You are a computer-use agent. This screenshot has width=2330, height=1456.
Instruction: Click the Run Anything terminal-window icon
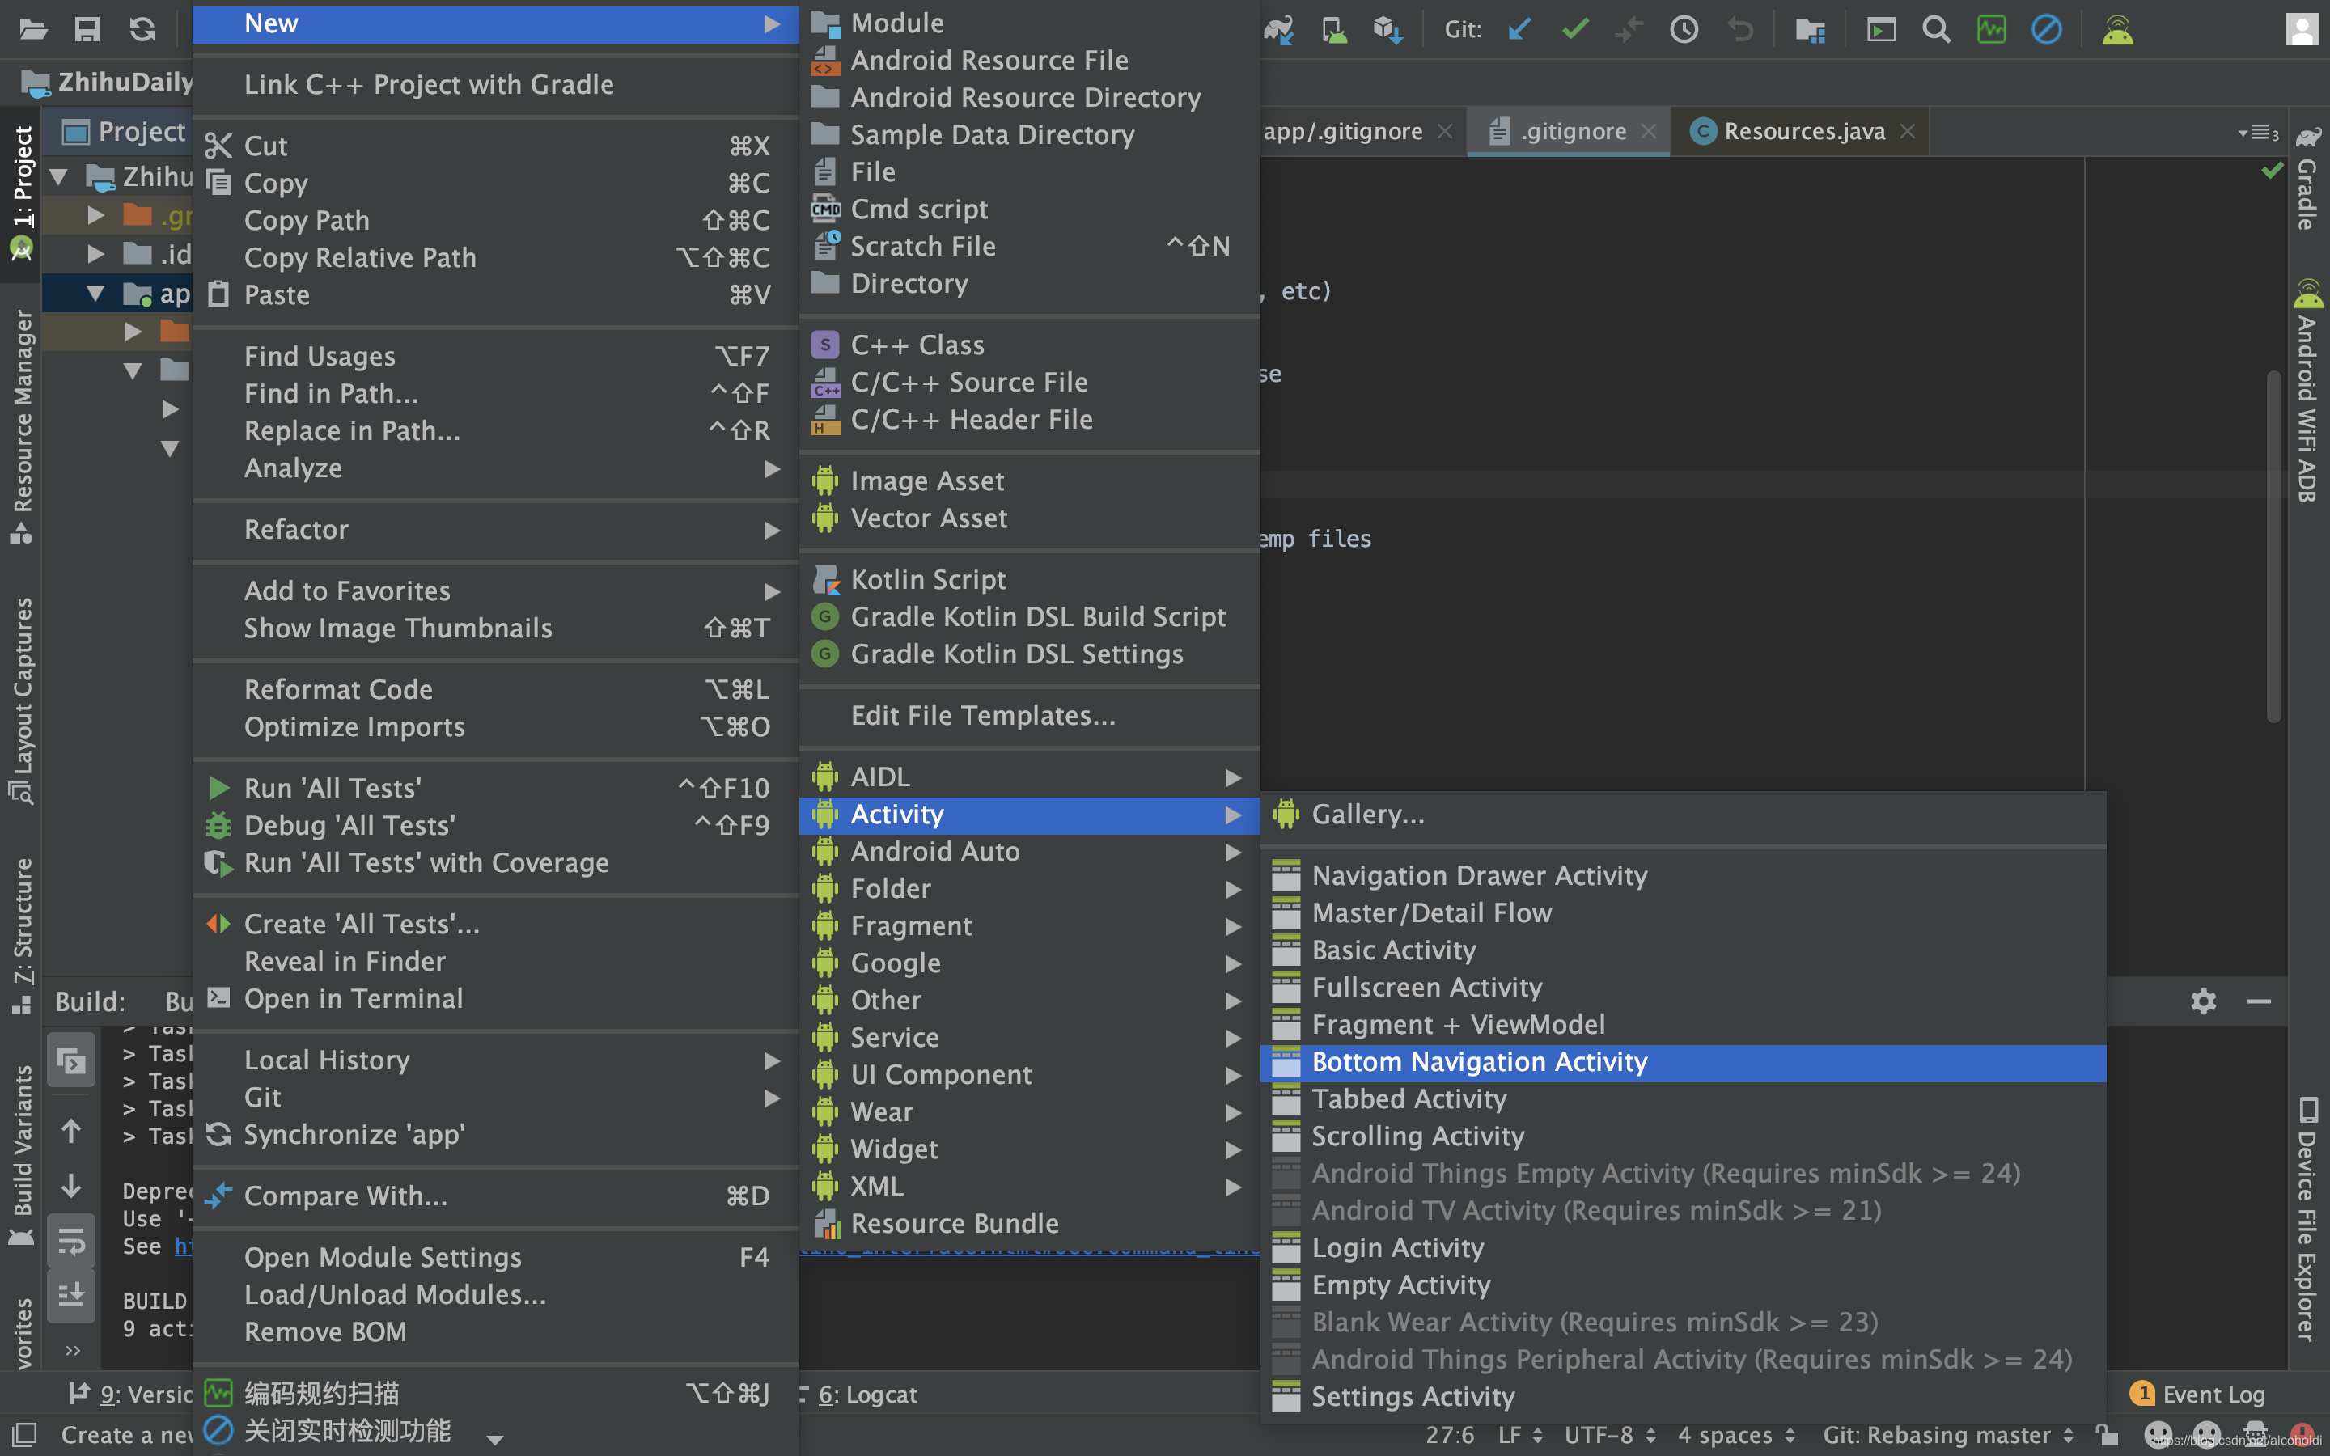coord(1881,30)
